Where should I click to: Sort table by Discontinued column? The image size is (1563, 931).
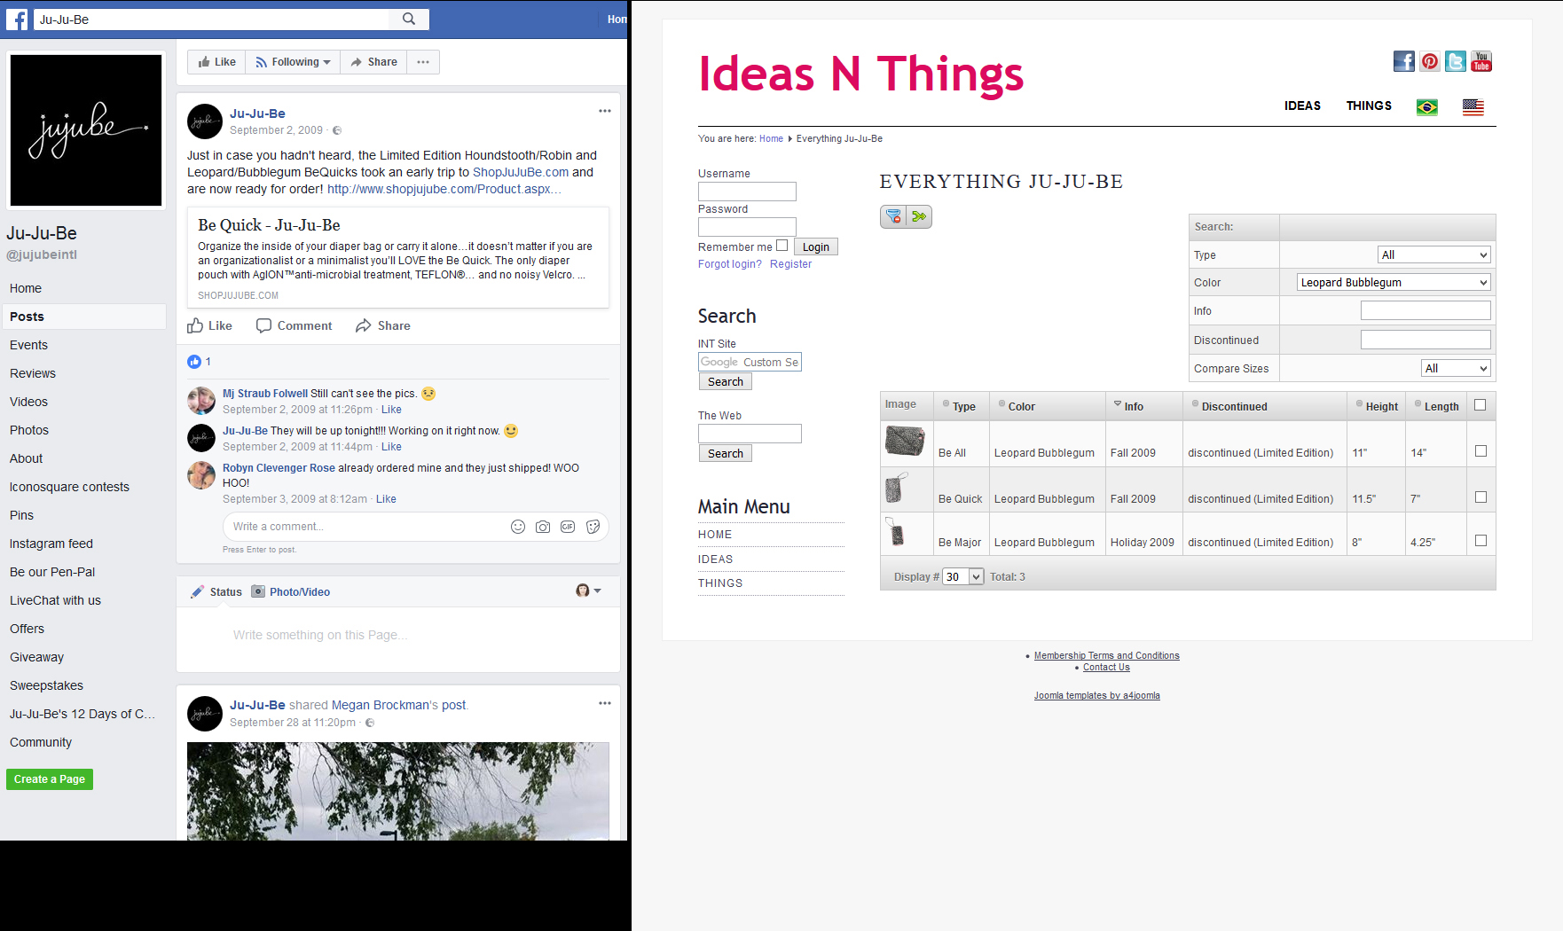1235,407
